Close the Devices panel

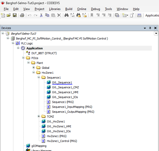155,28
